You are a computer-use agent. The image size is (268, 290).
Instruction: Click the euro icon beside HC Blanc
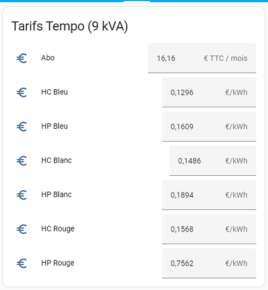pyautogui.click(x=22, y=161)
